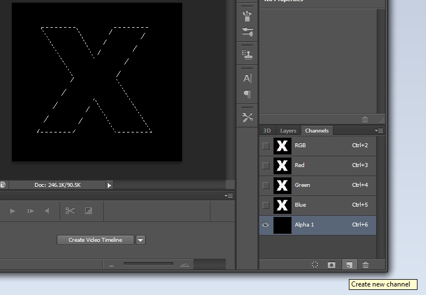Click the Ctrl+2 shortcut on RGB row
The width and height of the screenshot is (426, 295).
(360, 146)
